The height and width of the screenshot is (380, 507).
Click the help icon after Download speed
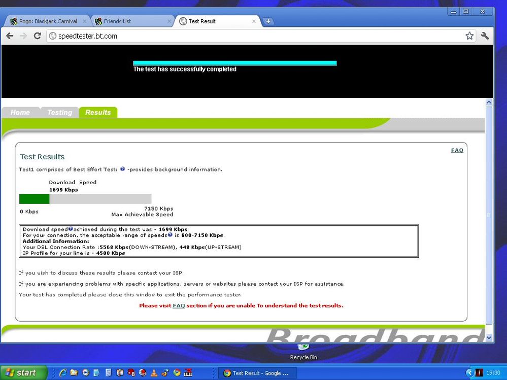click(x=71, y=229)
